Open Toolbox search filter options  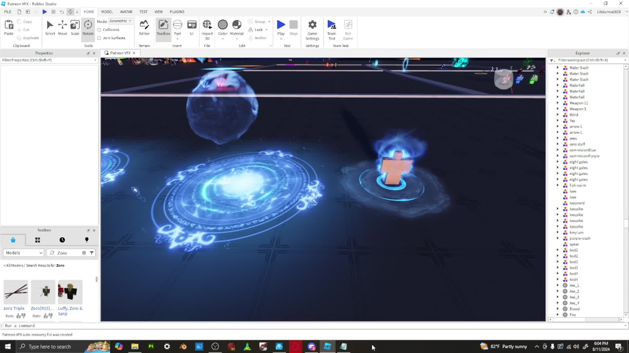click(92, 253)
